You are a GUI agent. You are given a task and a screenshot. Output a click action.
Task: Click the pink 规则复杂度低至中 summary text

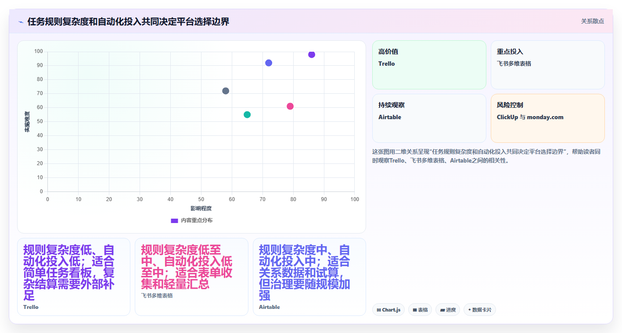point(187,267)
